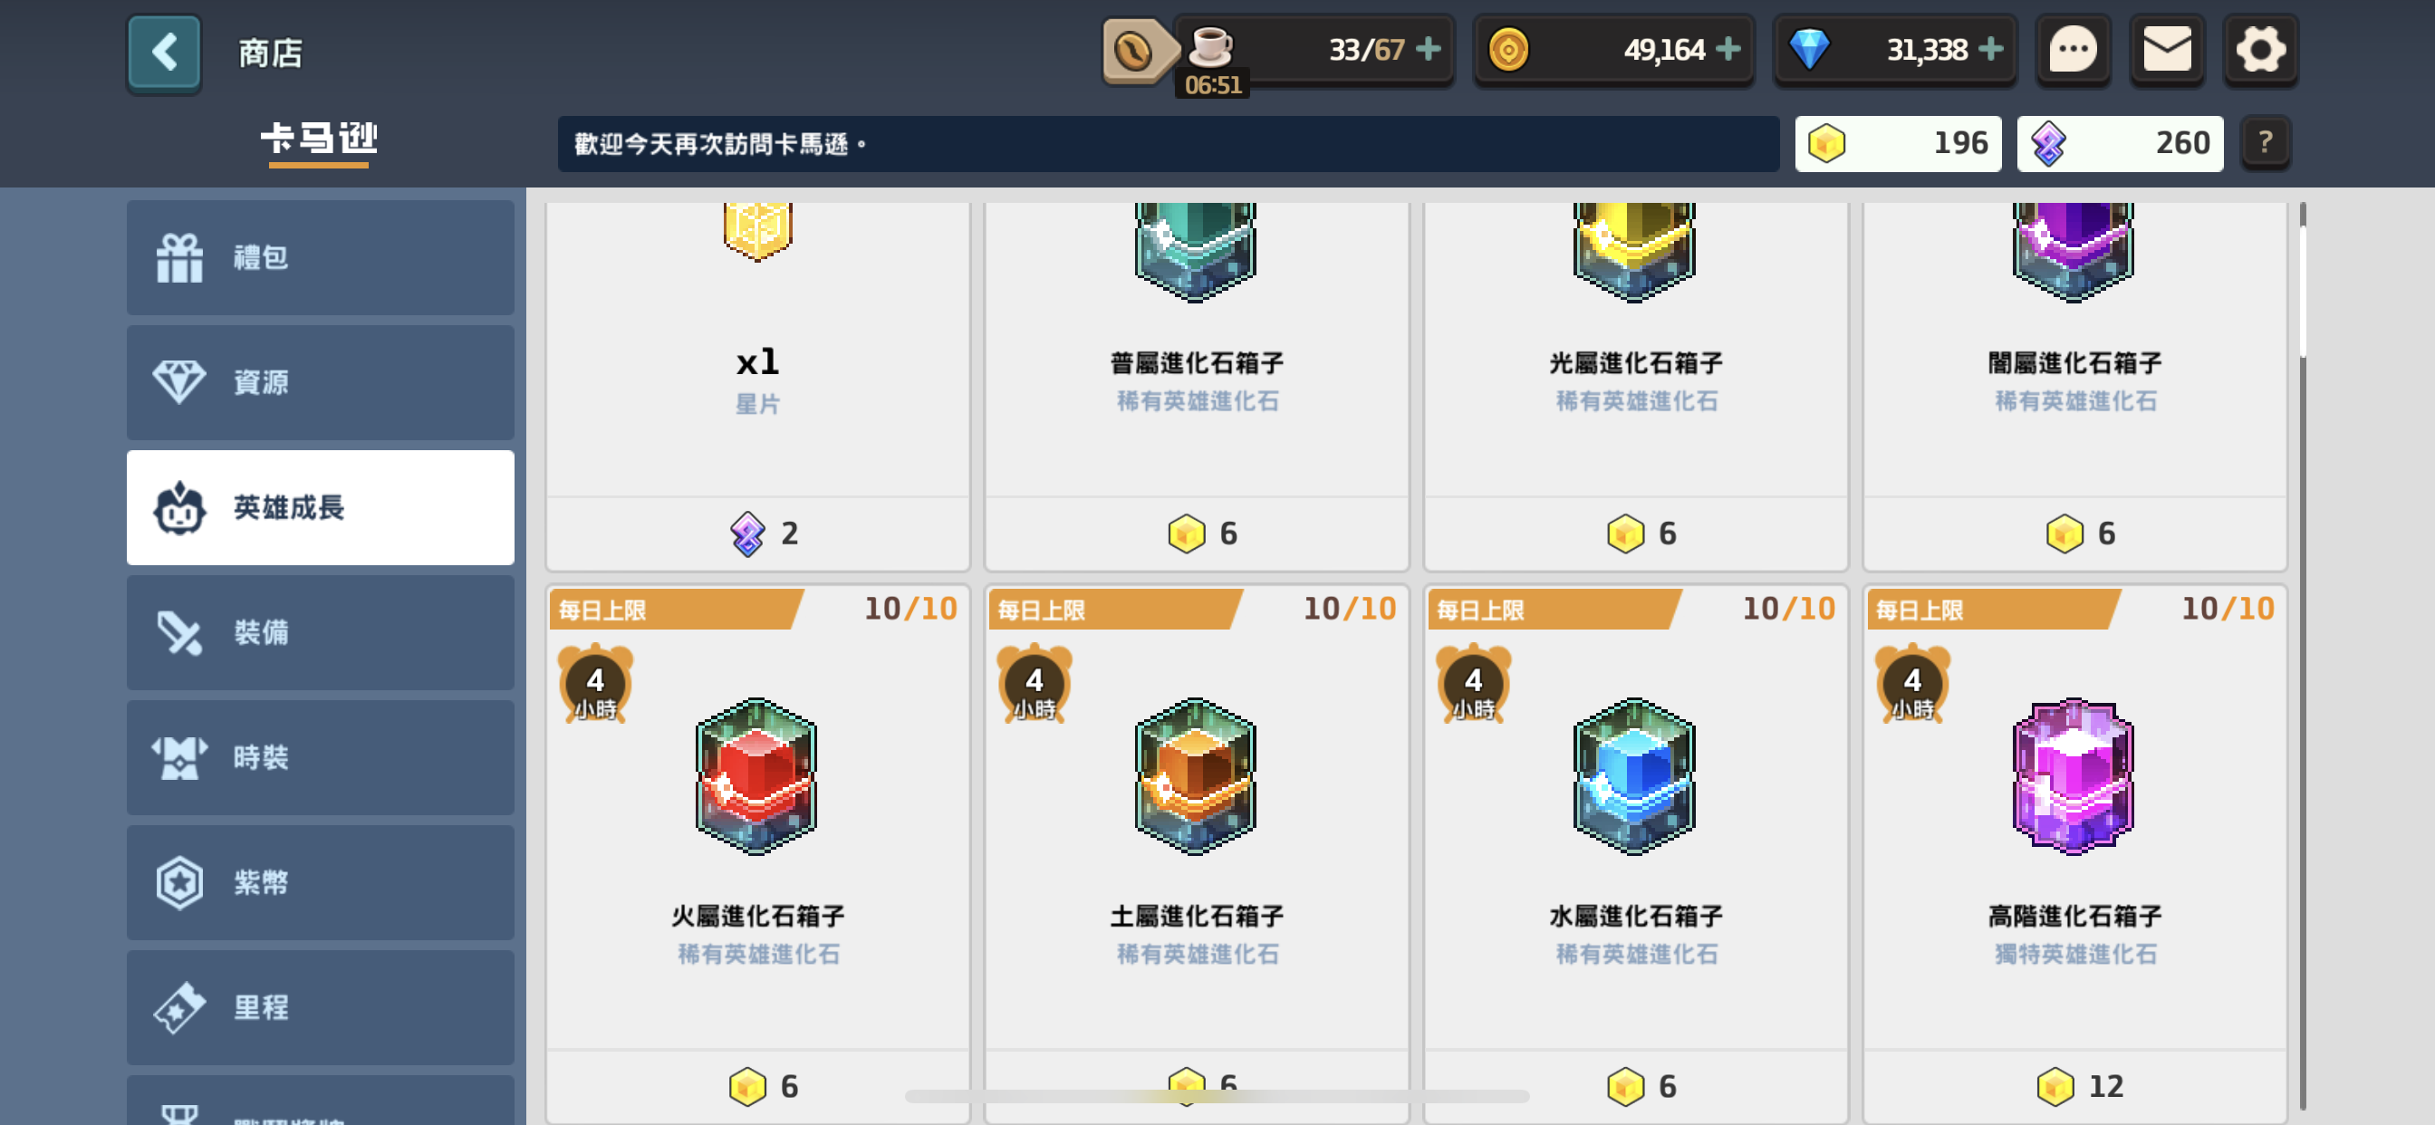Image resolution: width=2435 pixels, height=1125 pixels.
Task: Buy 高階進化石箱子 for 12 cubes
Action: pos(2074,1086)
